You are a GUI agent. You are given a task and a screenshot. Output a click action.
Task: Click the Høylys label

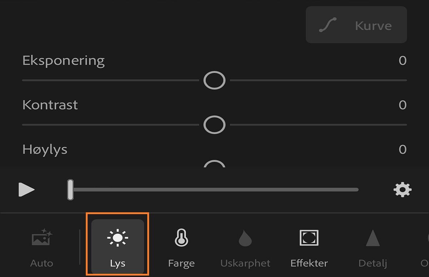[x=44, y=150]
